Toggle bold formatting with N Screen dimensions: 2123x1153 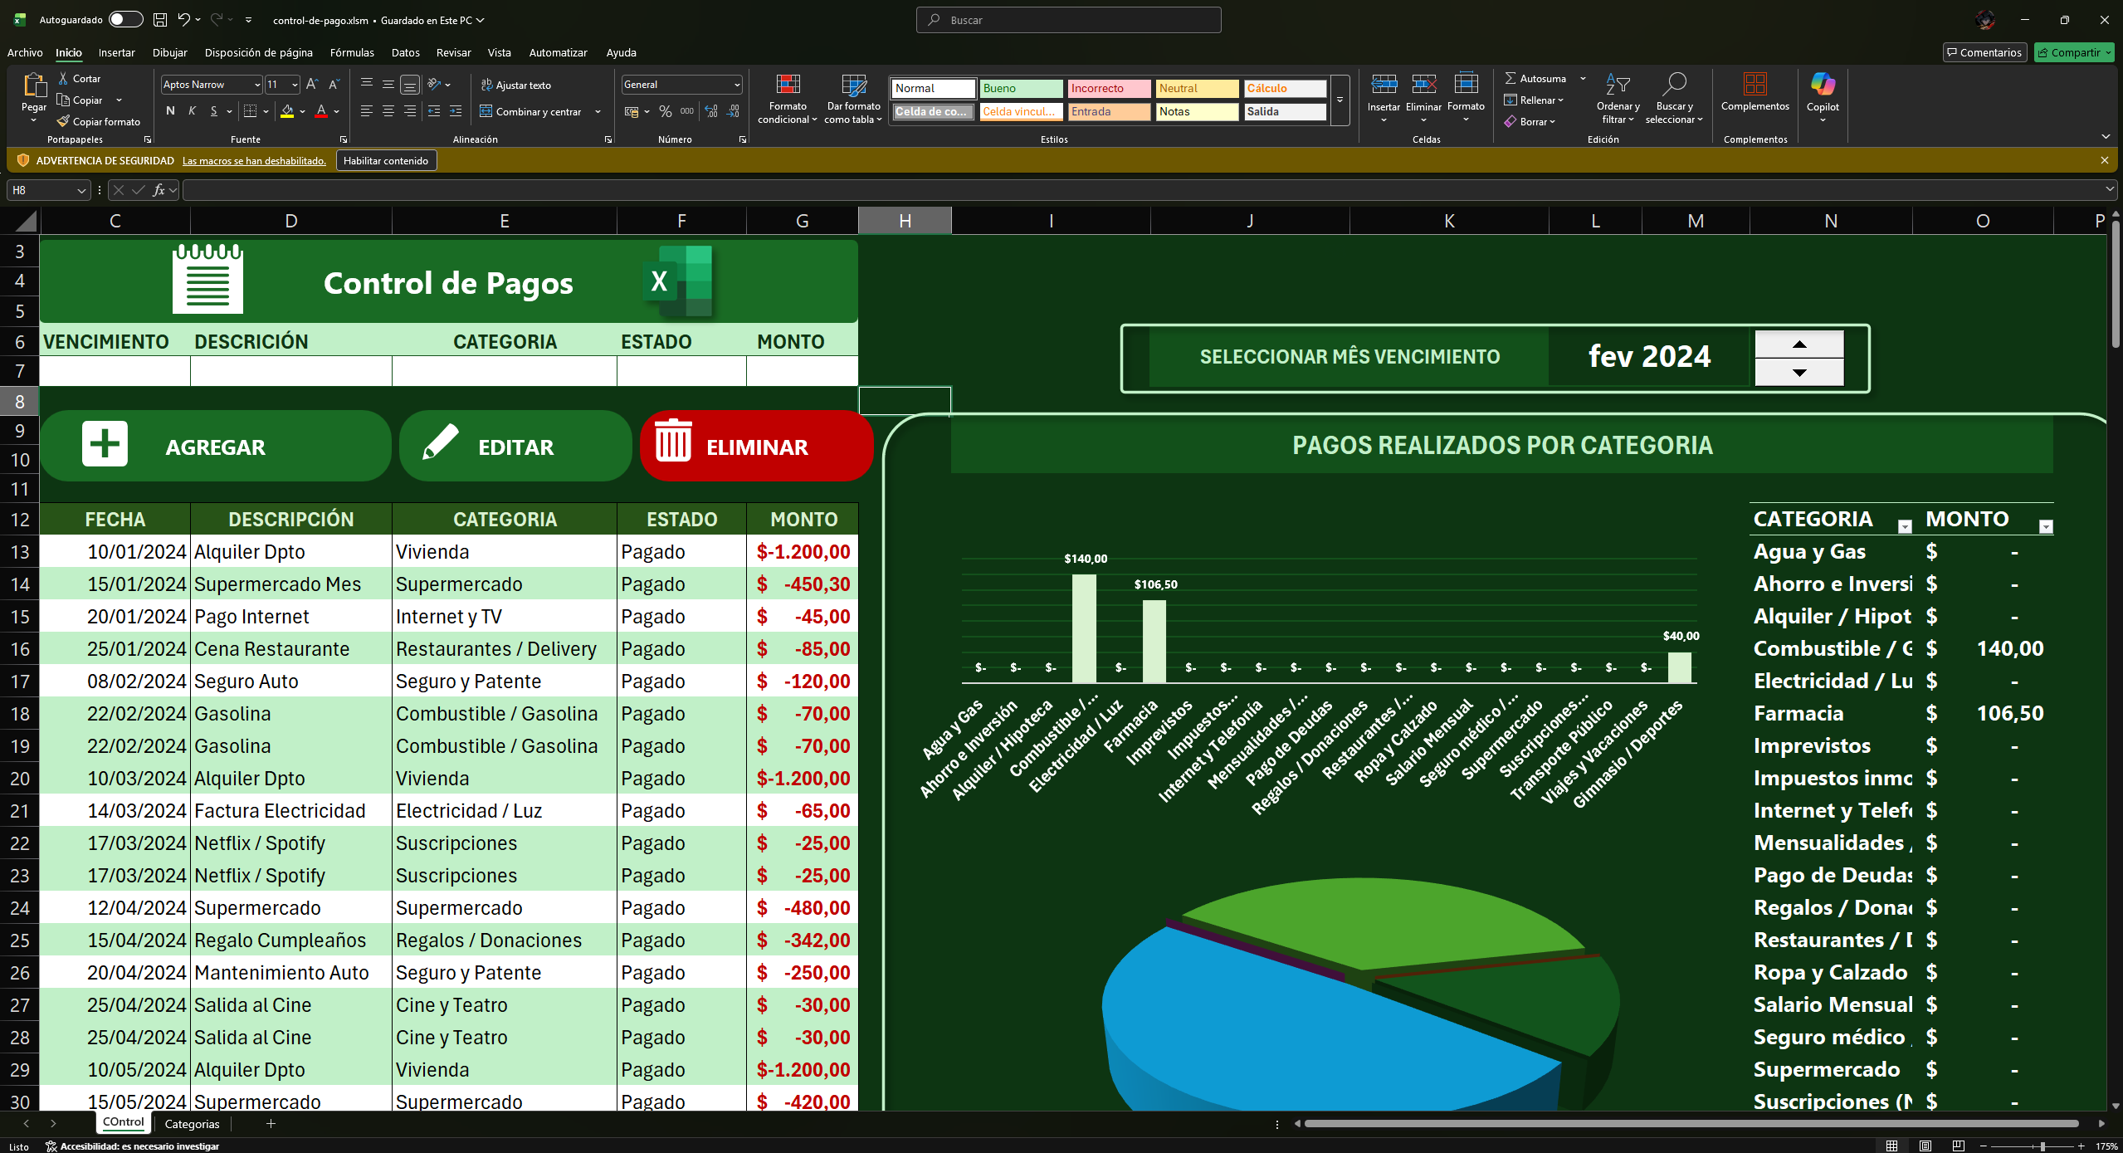tap(170, 110)
